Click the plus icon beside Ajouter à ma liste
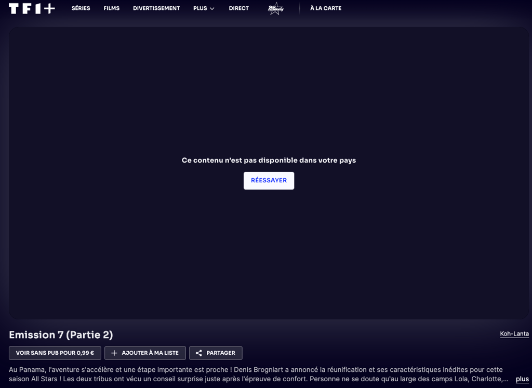The width and height of the screenshot is (532, 388). (114, 353)
